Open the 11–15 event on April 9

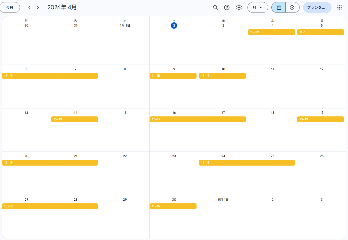point(173,76)
